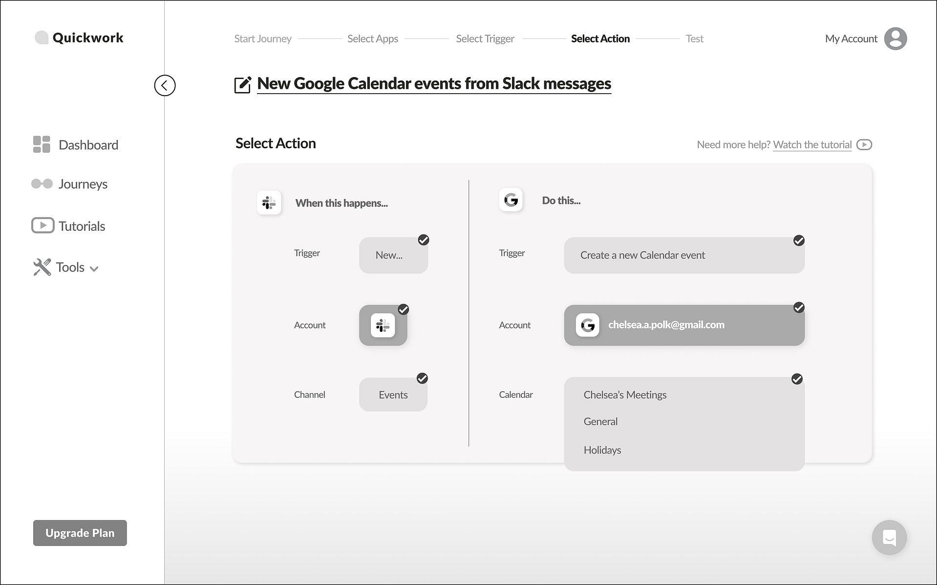The image size is (937, 585).
Task: Click the Google icon beside Do this
Action: tap(511, 200)
